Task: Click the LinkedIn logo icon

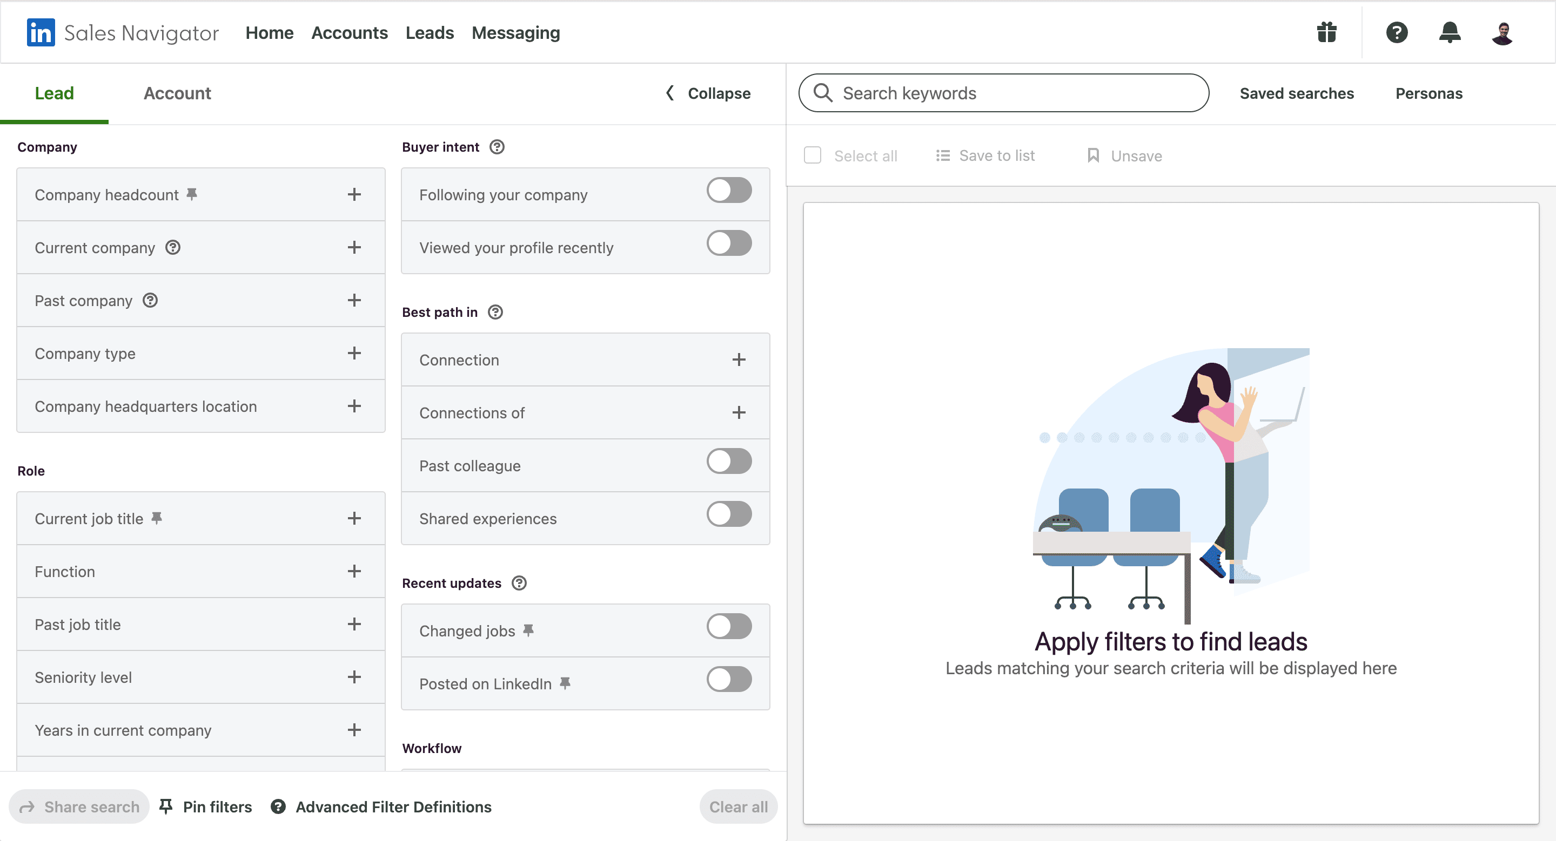Action: (x=41, y=32)
